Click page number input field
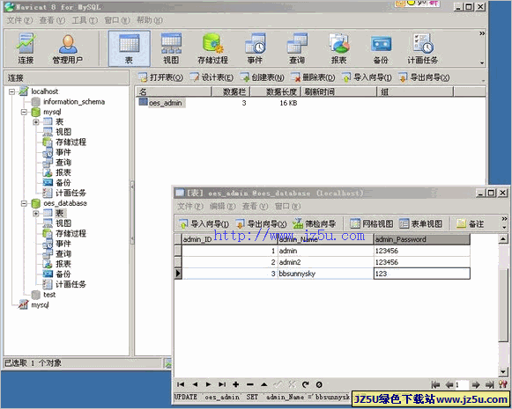 pyautogui.click(x=462, y=385)
